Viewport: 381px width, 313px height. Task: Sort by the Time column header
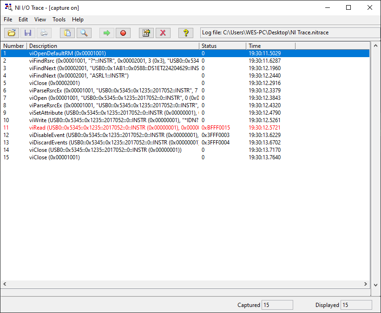click(x=271, y=46)
